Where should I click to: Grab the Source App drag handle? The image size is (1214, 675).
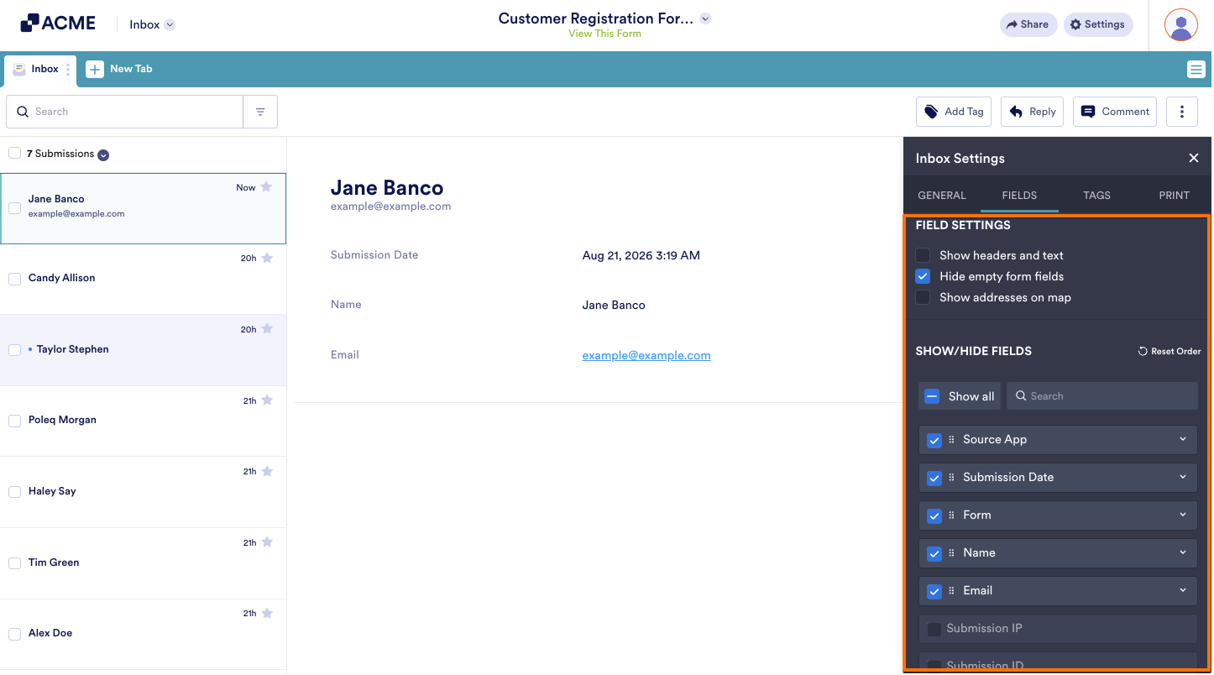[x=951, y=439]
